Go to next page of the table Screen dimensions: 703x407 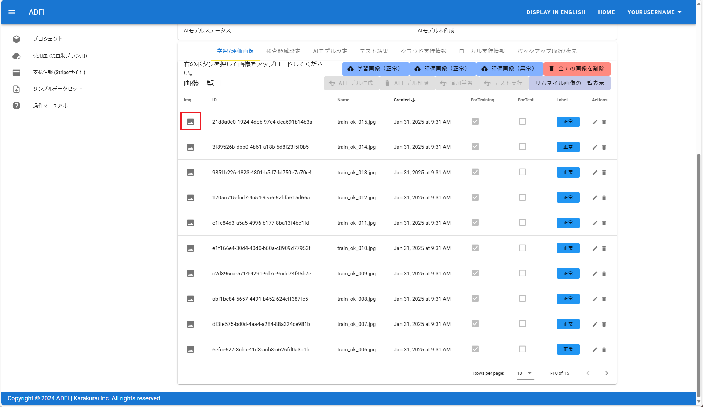(x=606, y=373)
